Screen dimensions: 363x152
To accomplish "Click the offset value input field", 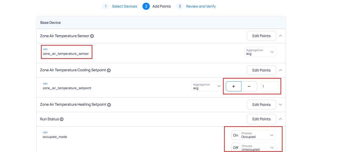I will tap(269, 86).
